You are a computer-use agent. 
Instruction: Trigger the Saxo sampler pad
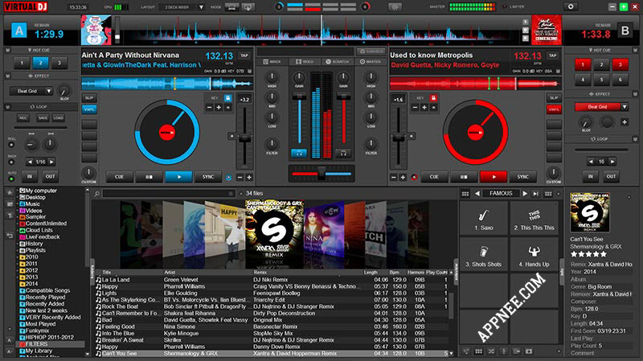point(484,219)
